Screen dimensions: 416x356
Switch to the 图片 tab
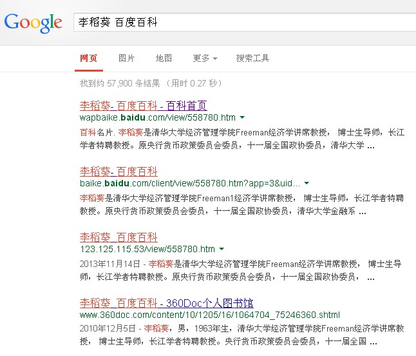[x=127, y=58]
